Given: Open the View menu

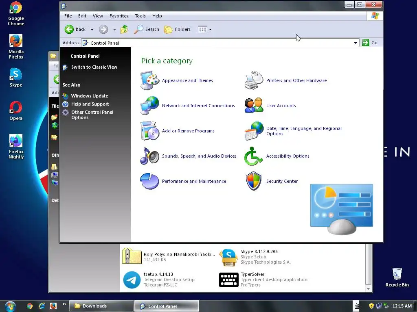Looking at the screenshot, I should tap(98, 16).
